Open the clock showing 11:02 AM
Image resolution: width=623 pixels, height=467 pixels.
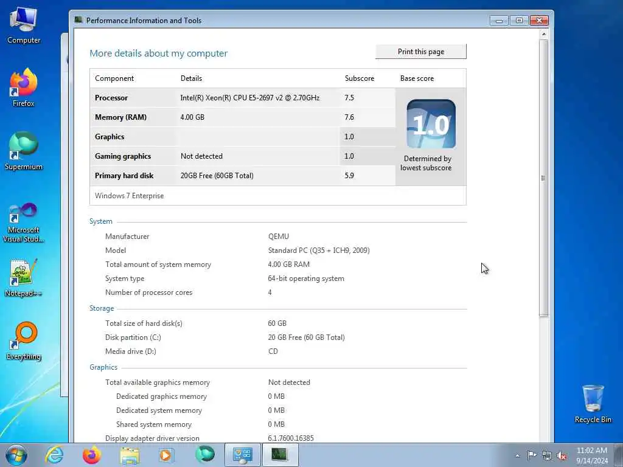[x=592, y=455]
